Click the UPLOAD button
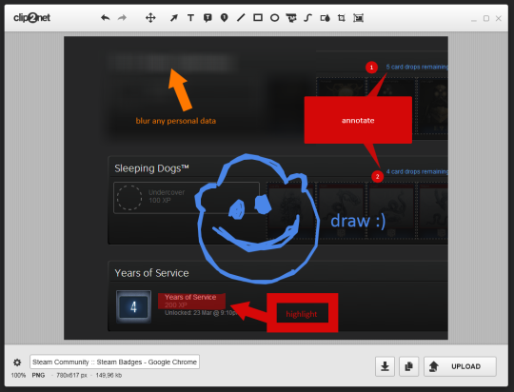This screenshot has width=514, height=392. click(460, 366)
